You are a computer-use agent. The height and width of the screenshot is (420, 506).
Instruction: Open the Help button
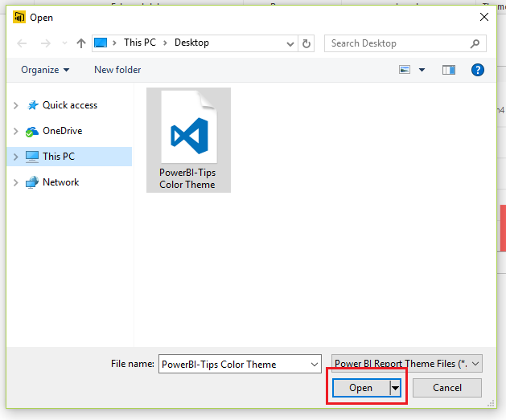point(478,70)
